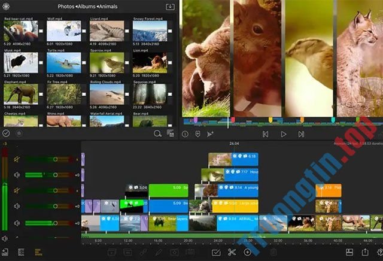Image resolution: width=383 pixels, height=261 pixels.
Task: Select the Red bear-cat.mp4 thumbnail
Action: (21, 31)
